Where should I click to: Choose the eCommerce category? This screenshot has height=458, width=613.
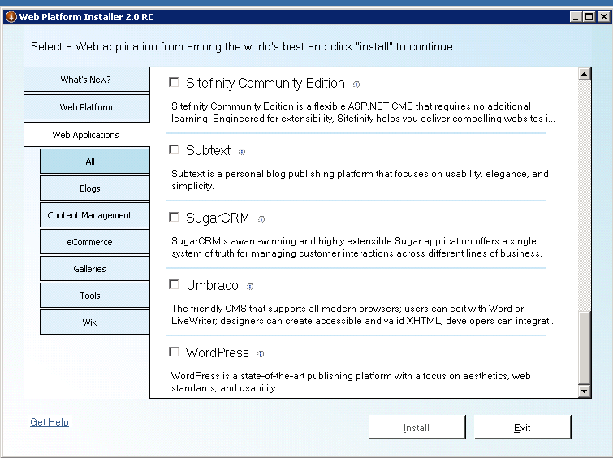[x=94, y=242]
